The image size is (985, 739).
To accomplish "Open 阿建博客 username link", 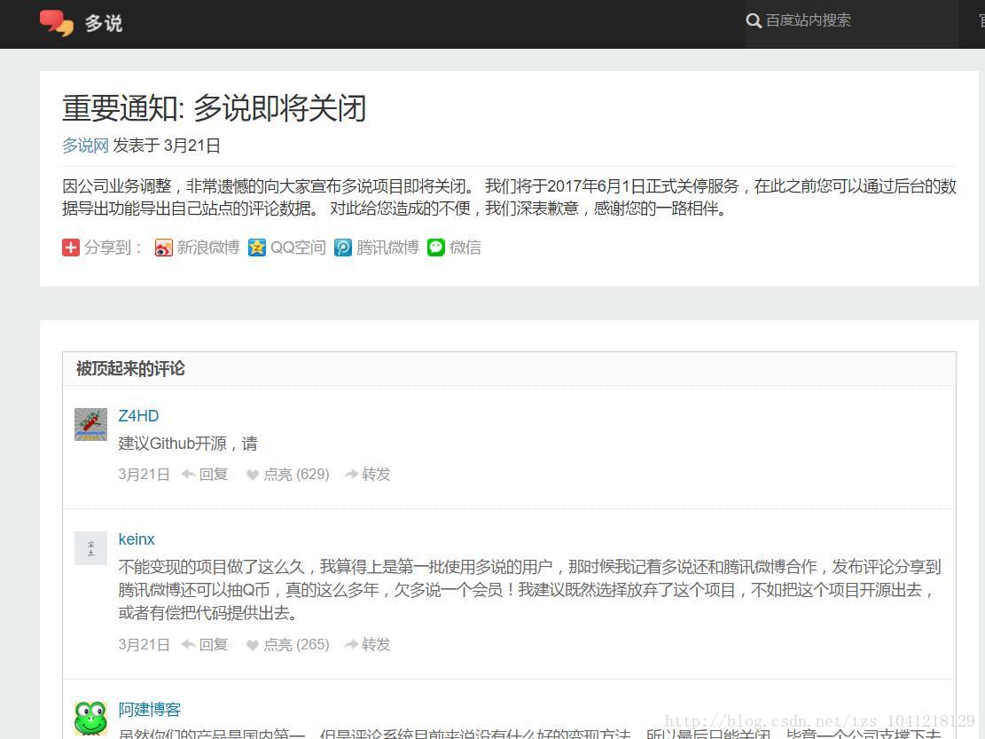I will click(x=150, y=710).
